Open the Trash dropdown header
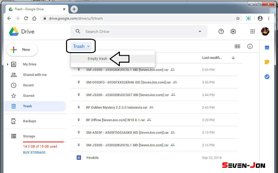The image size is (278, 173). [x=81, y=47]
